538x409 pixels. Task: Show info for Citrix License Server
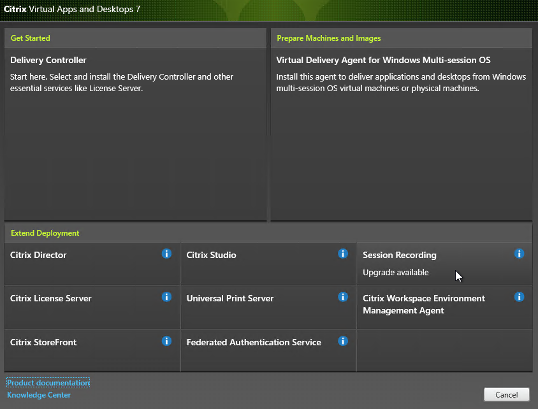[166, 297]
